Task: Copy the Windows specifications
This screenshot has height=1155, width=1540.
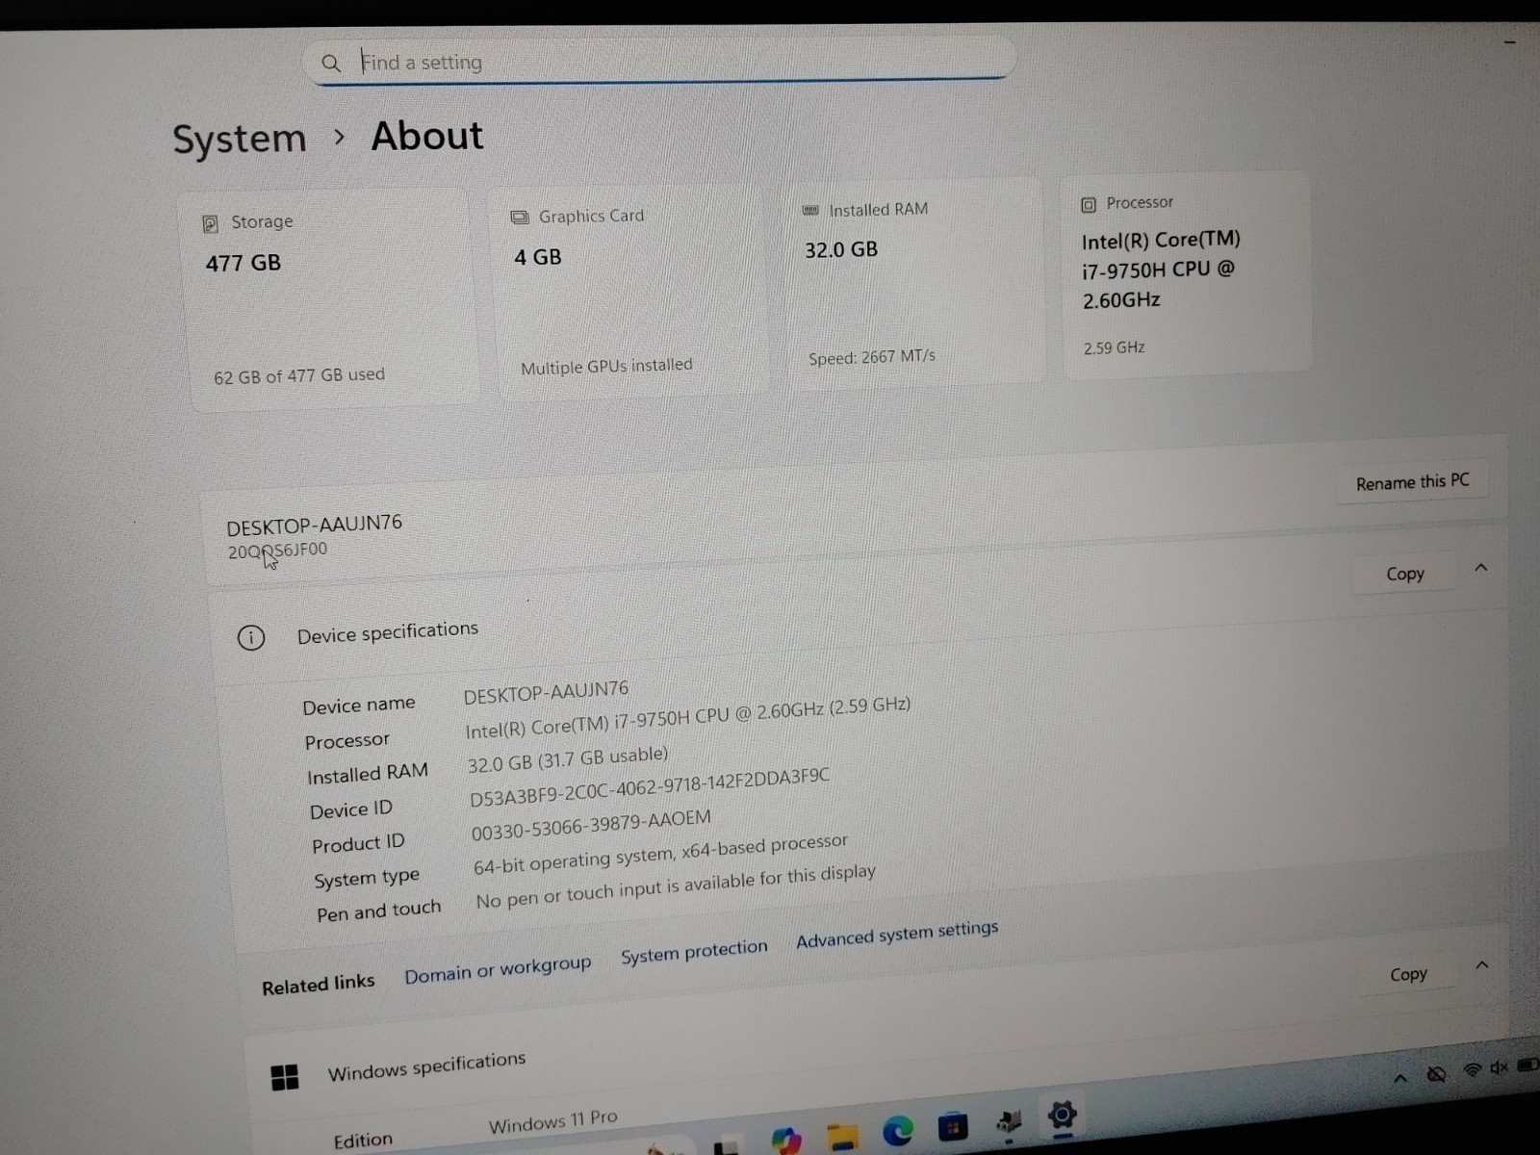Action: tap(1408, 975)
